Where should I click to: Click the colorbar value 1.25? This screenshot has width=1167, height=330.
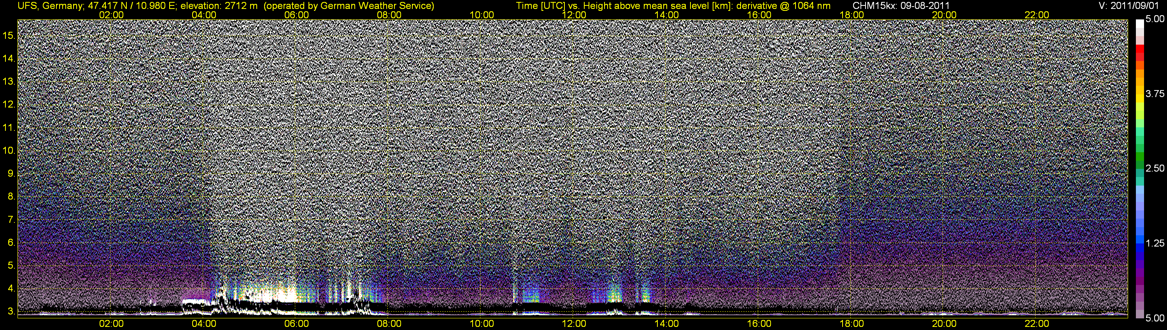click(1155, 243)
